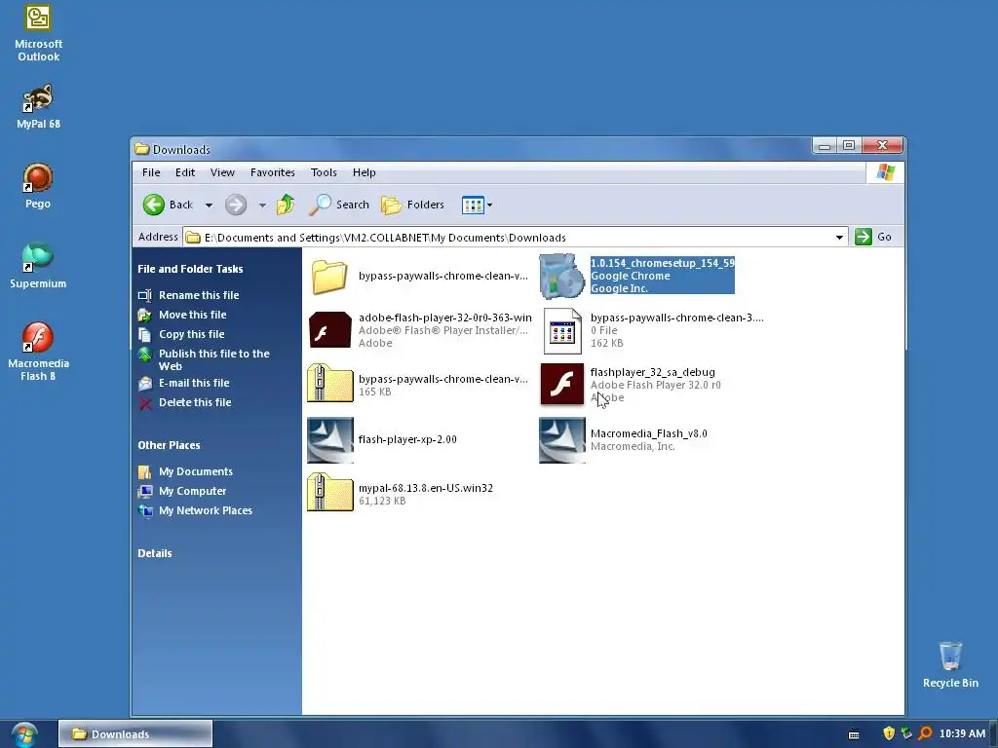Go to My Documents in Other Places

point(195,472)
